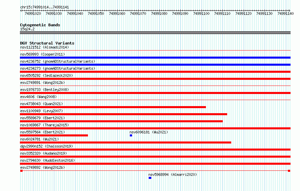This screenshot has height=191, width=300.
Task: Select the red nsv6505292 feature bar
Action: click(155, 79)
